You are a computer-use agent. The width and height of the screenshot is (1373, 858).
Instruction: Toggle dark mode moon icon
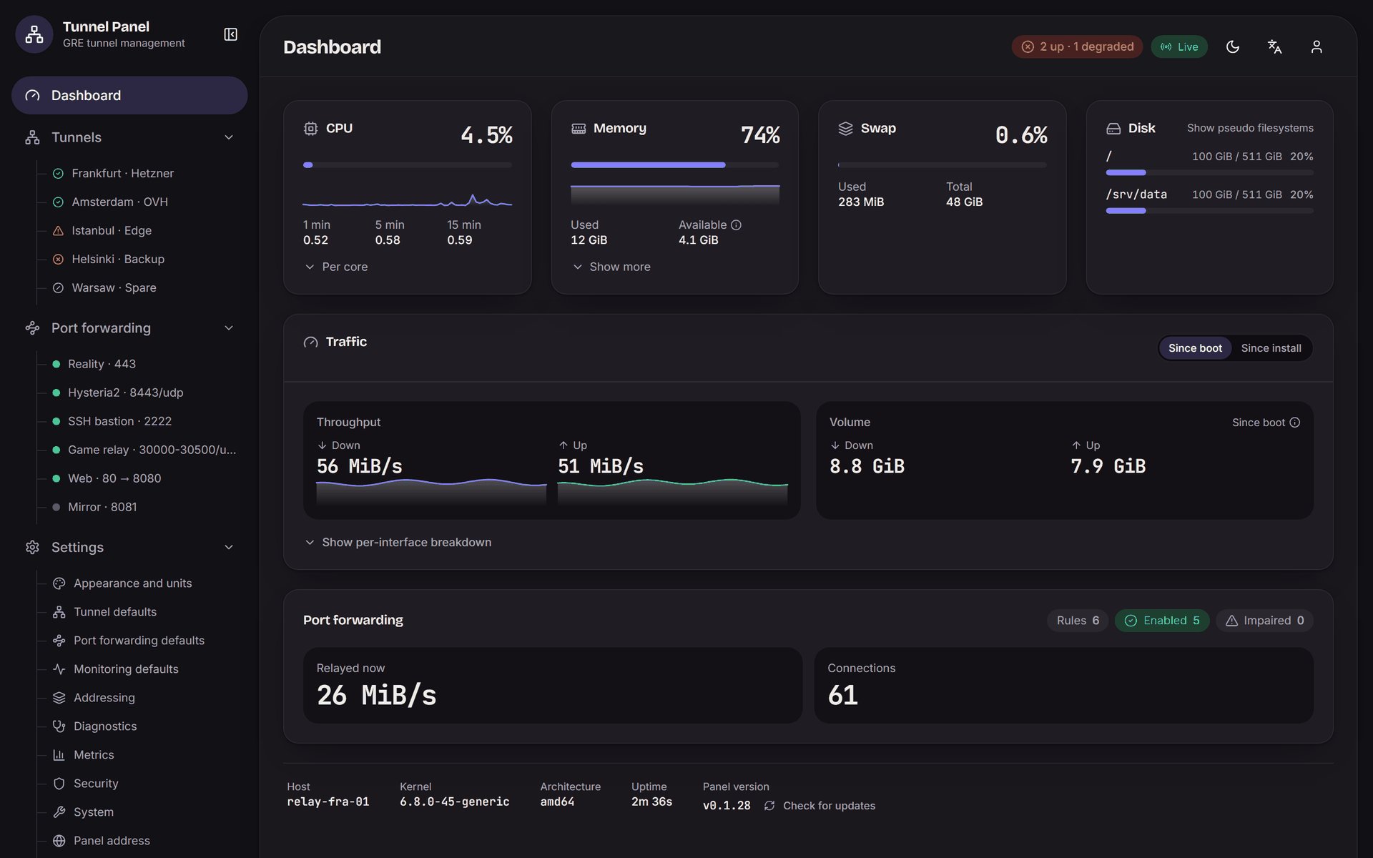point(1233,46)
